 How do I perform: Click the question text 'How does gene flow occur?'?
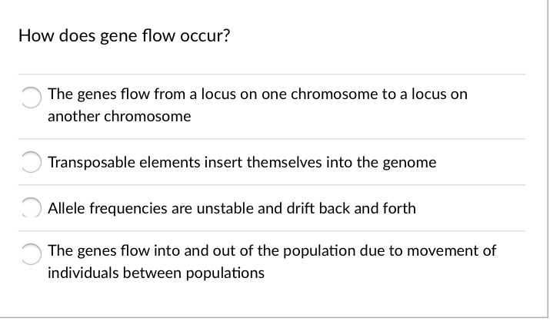[124, 36]
